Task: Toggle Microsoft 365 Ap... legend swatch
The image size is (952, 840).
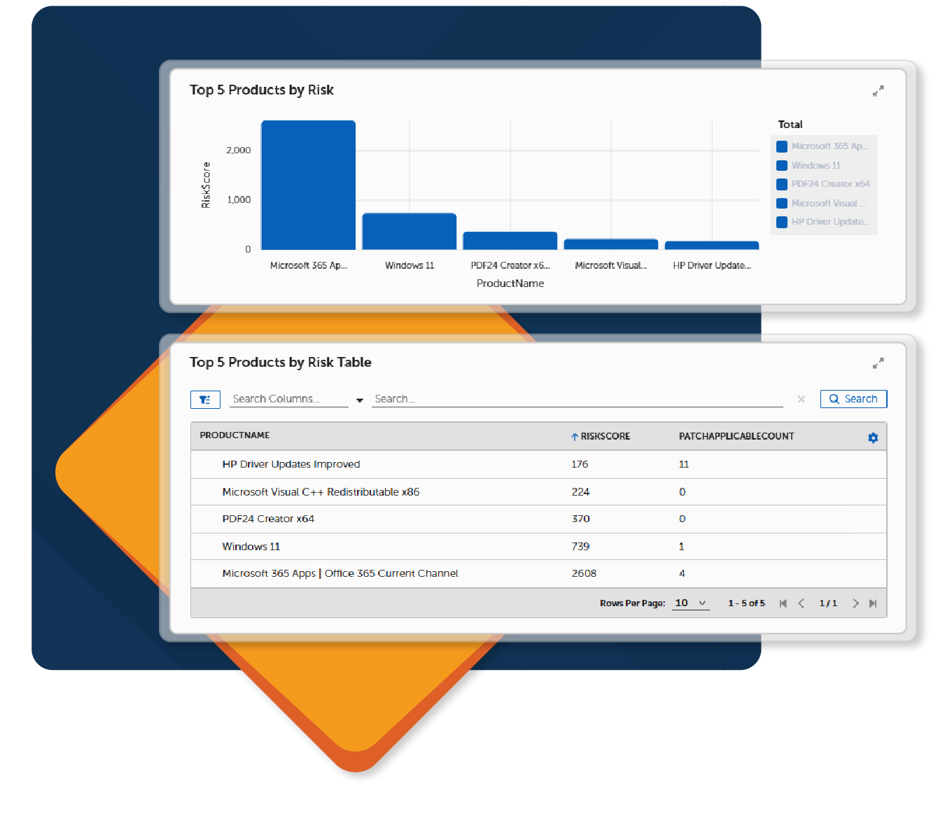Action: [x=782, y=146]
